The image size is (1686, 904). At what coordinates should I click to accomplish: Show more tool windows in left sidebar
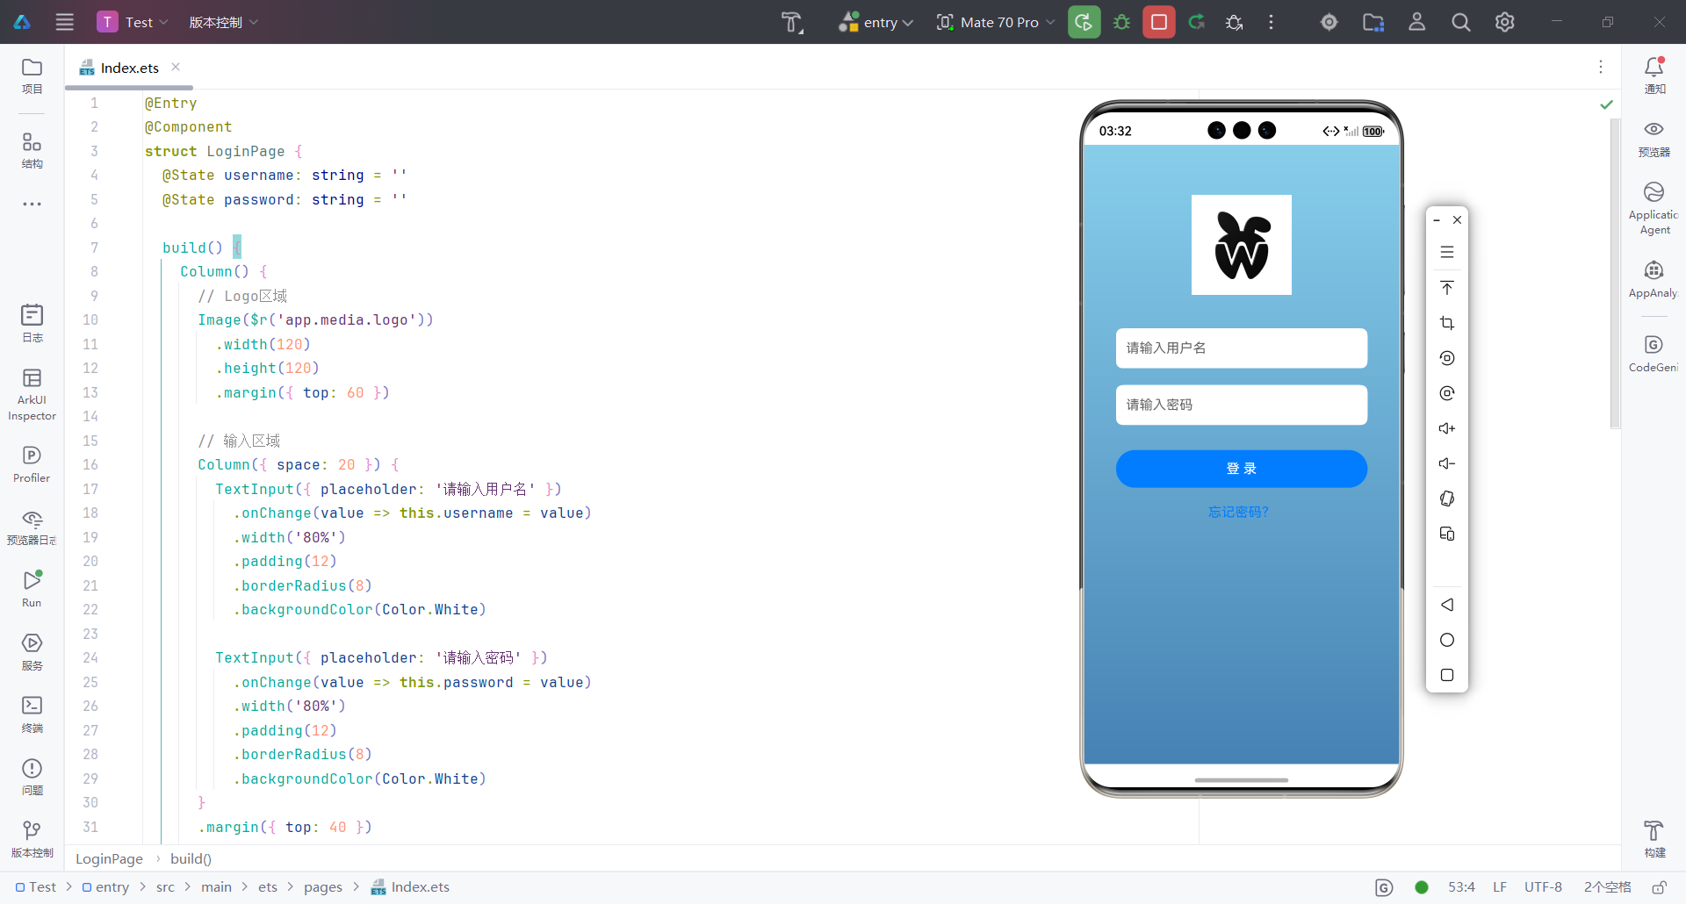[x=32, y=204]
